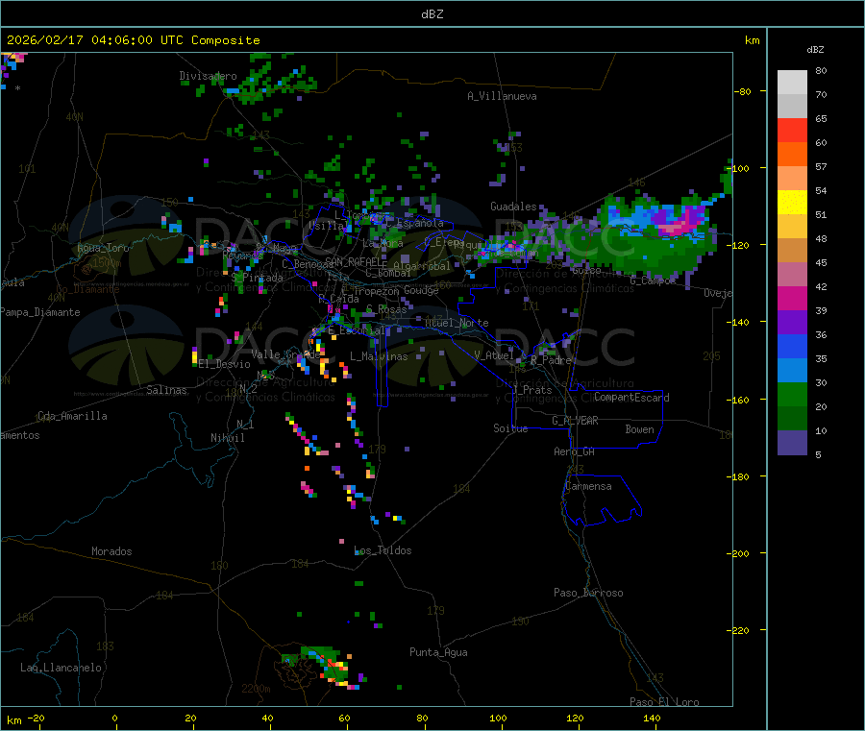The image size is (865, 731).
Task: Click the C_Española map label
Action: [415, 223]
